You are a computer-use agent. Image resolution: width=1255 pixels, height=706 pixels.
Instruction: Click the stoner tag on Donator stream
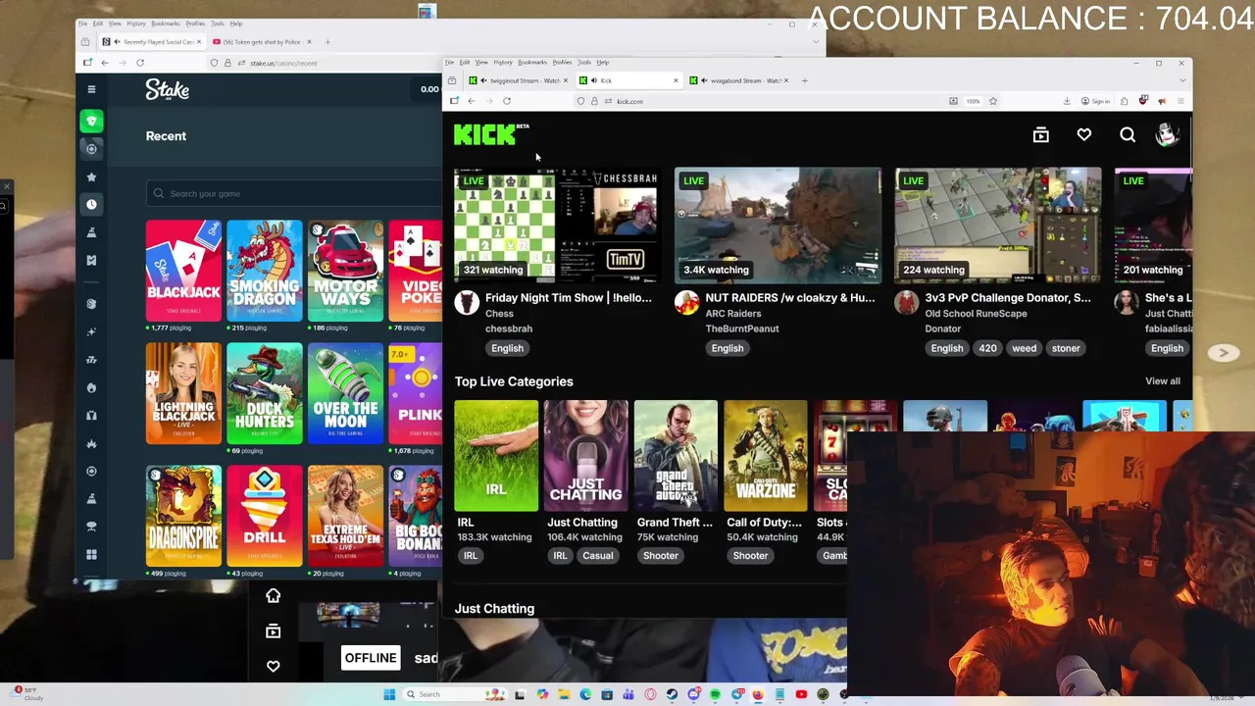(x=1066, y=348)
